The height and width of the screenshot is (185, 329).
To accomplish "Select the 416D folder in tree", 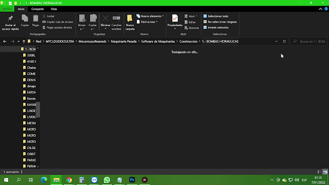I will tap(29, 62).
